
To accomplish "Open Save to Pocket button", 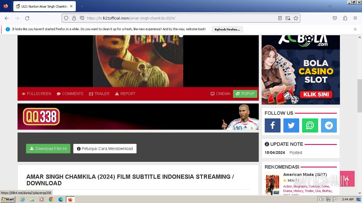I will tap(335, 18).
